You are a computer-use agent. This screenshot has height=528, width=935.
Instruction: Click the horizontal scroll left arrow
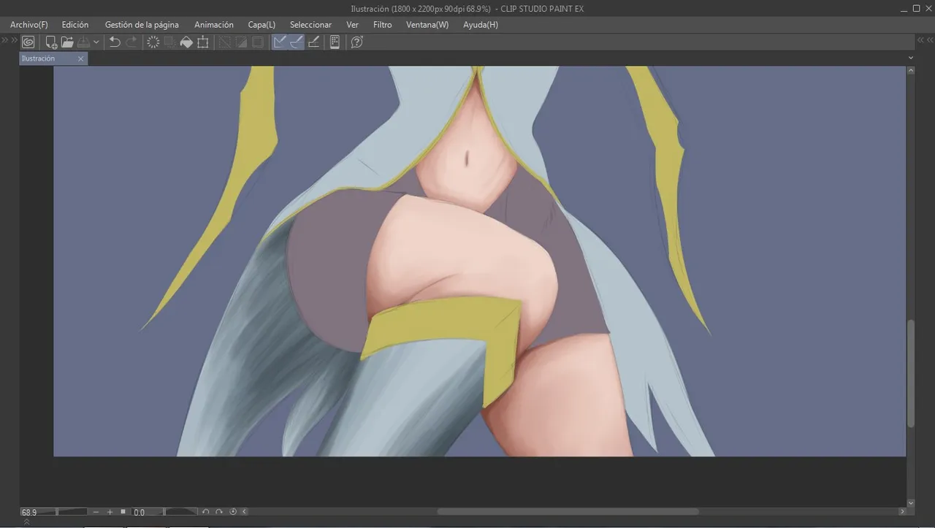point(244,512)
